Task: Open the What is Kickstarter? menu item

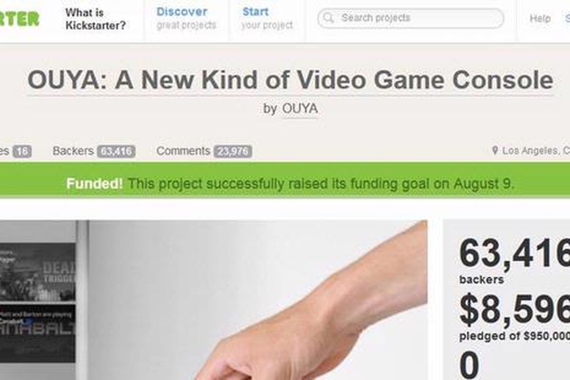Action: click(x=96, y=19)
